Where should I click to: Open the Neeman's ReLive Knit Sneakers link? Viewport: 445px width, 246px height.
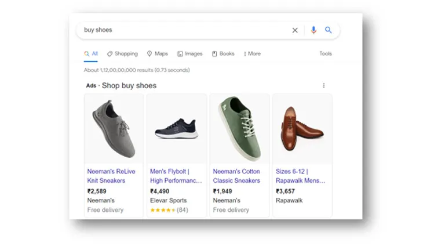coord(111,176)
